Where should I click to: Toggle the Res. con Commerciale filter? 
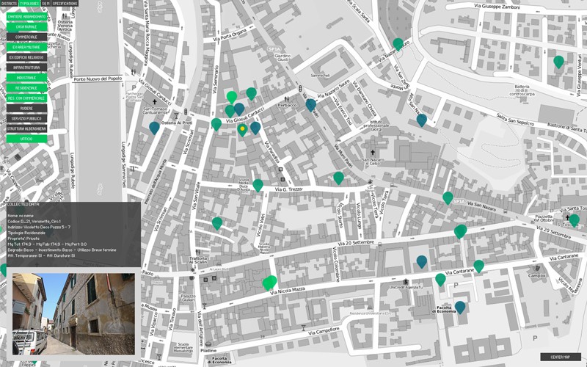(x=26, y=98)
